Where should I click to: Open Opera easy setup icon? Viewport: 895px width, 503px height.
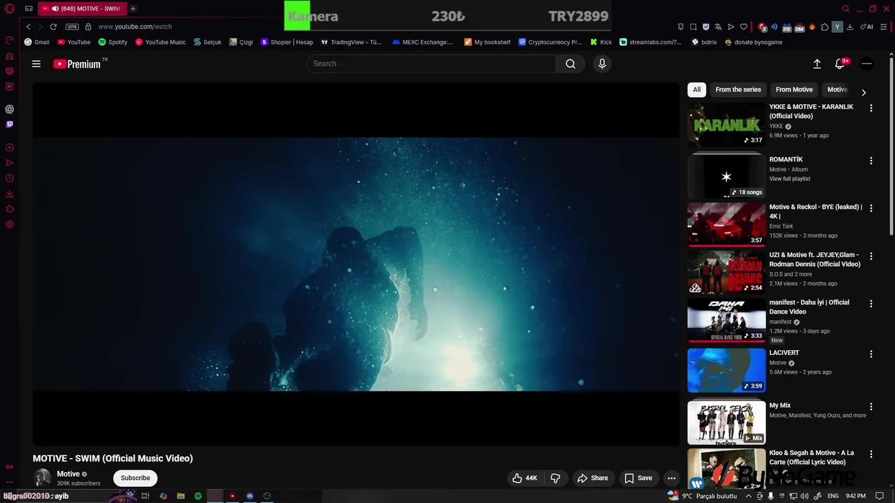coord(884,27)
